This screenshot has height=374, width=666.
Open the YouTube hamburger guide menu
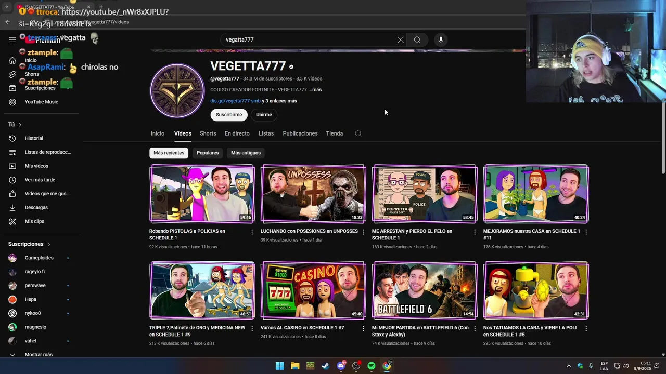pyautogui.click(x=12, y=39)
